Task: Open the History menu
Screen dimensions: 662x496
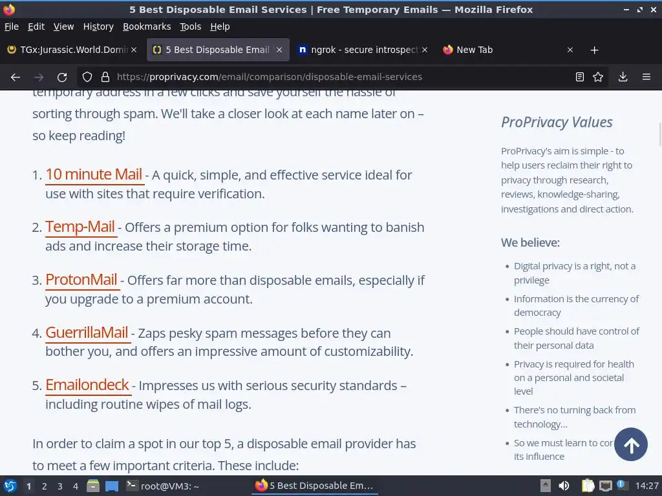Action: coord(98,26)
